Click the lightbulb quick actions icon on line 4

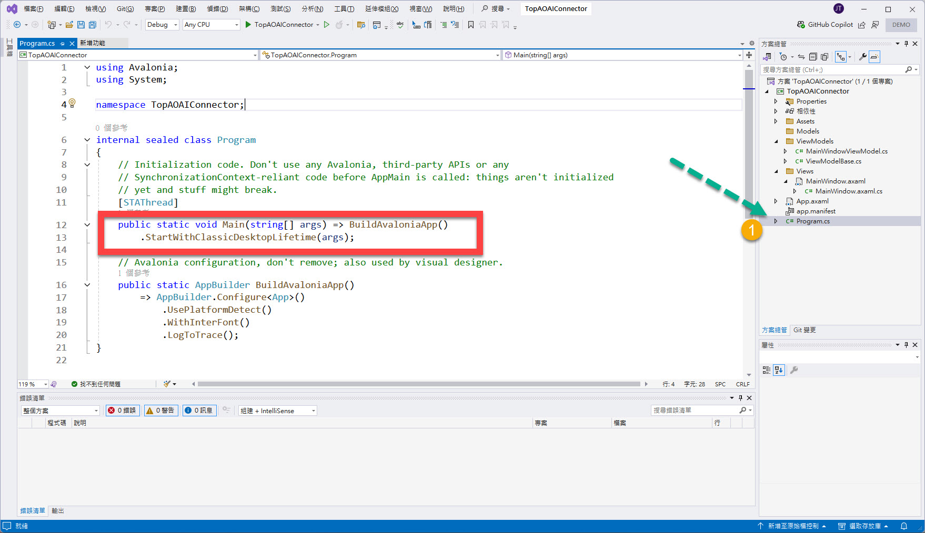tap(72, 104)
